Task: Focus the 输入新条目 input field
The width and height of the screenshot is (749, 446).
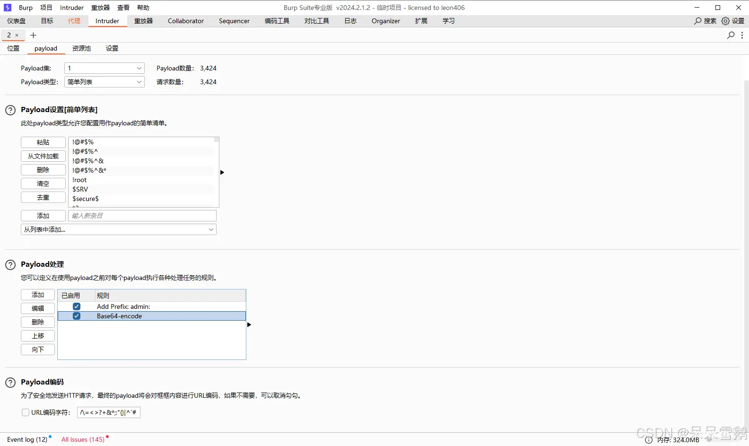Action: [x=142, y=216]
